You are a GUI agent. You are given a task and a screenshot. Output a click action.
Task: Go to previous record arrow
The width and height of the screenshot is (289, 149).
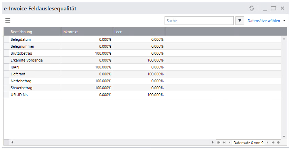[229, 142]
